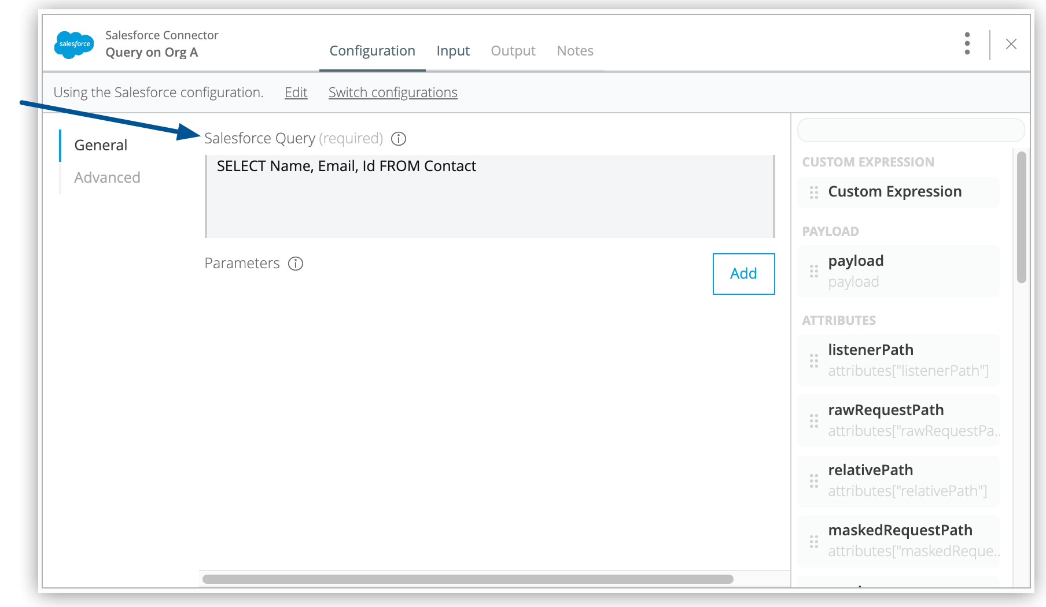
Task: Open the Notes tab
Action: (575, 50)
